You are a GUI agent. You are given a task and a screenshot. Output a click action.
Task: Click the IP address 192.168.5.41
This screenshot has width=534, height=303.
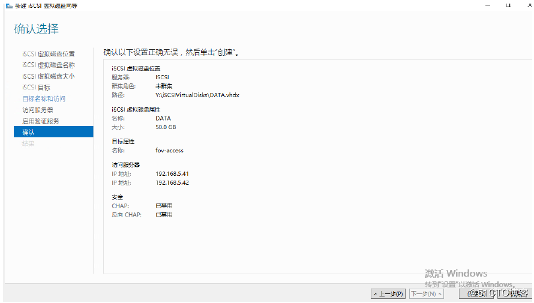[172, 173]
